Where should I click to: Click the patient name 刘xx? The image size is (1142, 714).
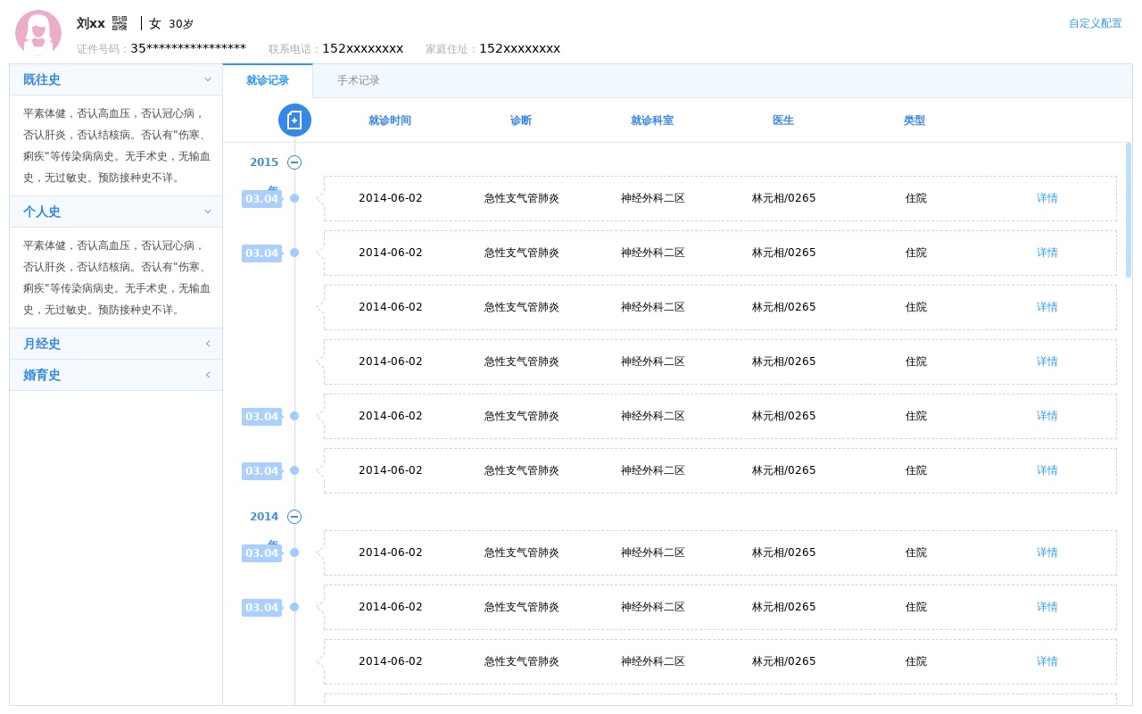click(x=91, y=23)
